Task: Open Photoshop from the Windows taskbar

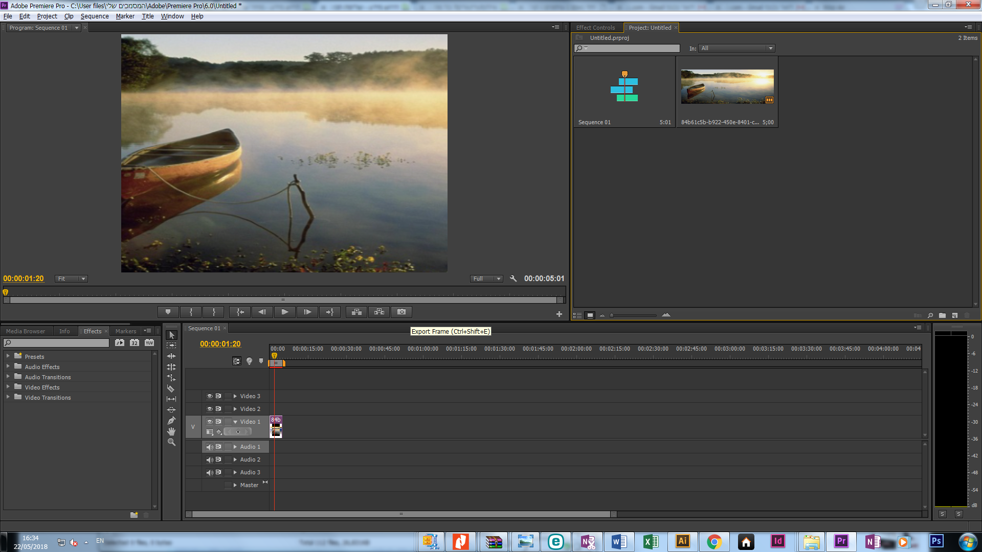Action: 936,541
